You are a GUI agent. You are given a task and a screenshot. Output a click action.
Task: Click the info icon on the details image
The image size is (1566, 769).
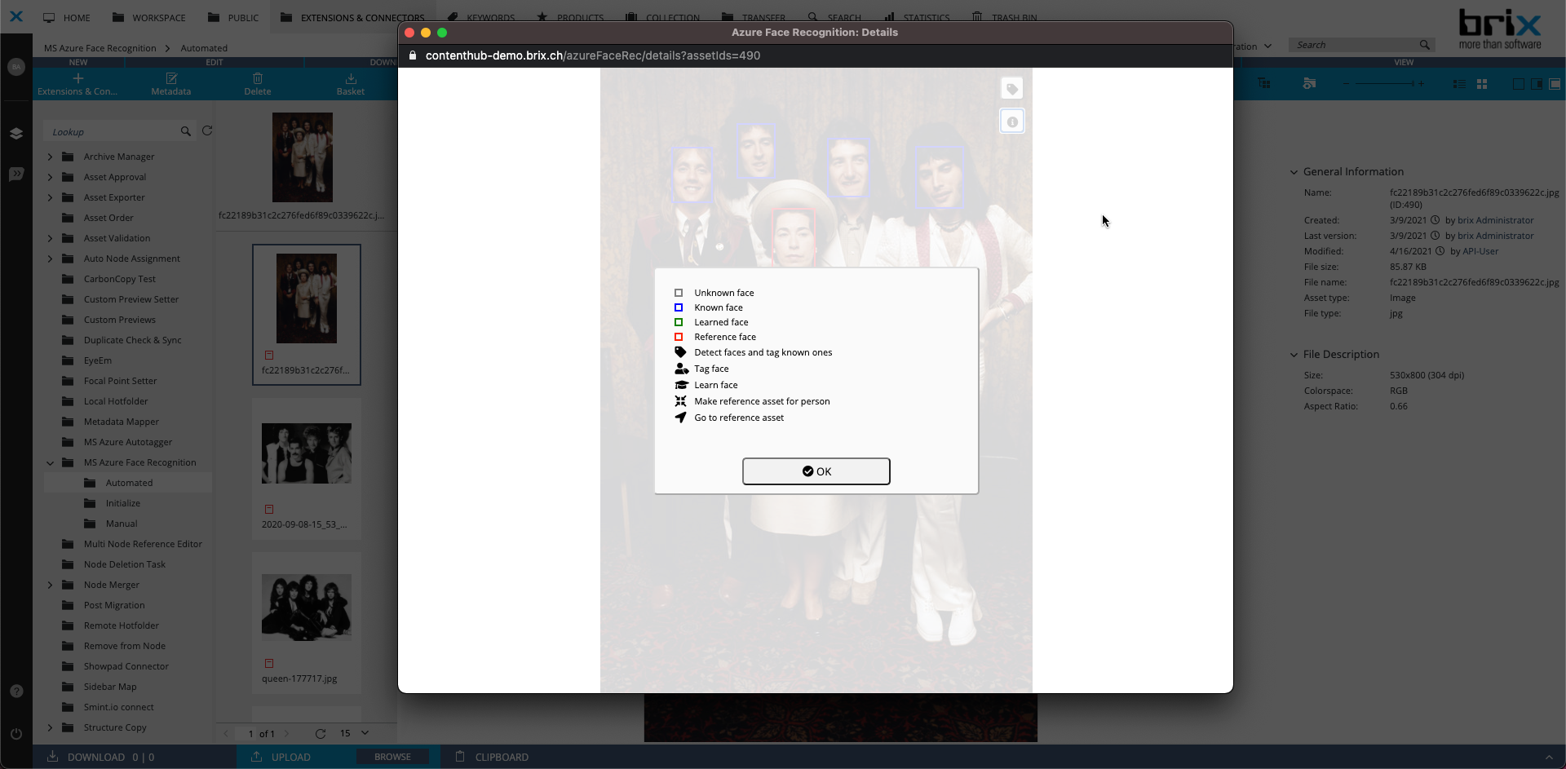1011,122
